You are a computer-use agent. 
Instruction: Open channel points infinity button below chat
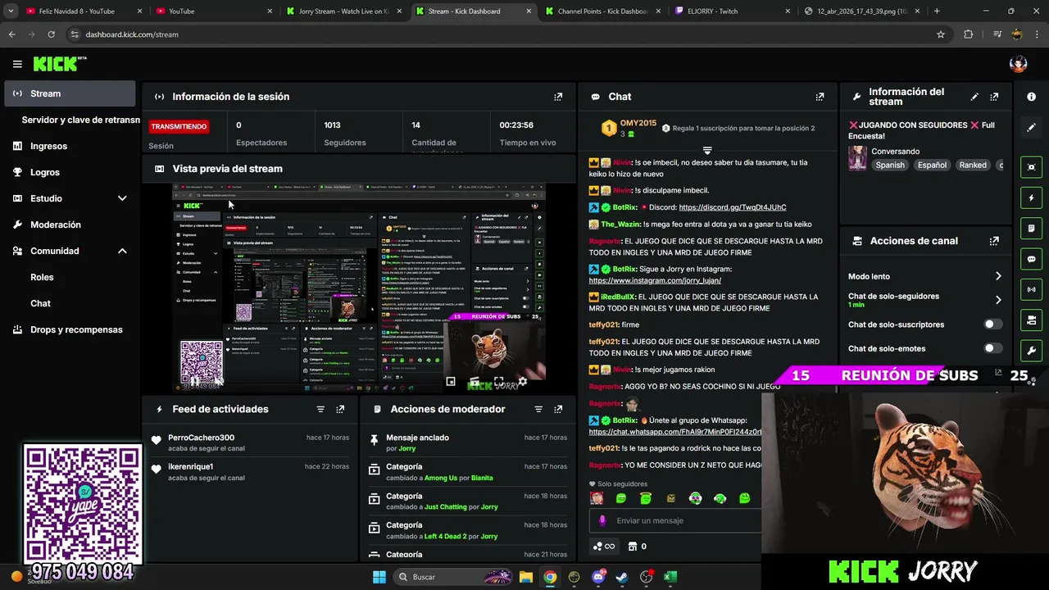pos(604,547)
